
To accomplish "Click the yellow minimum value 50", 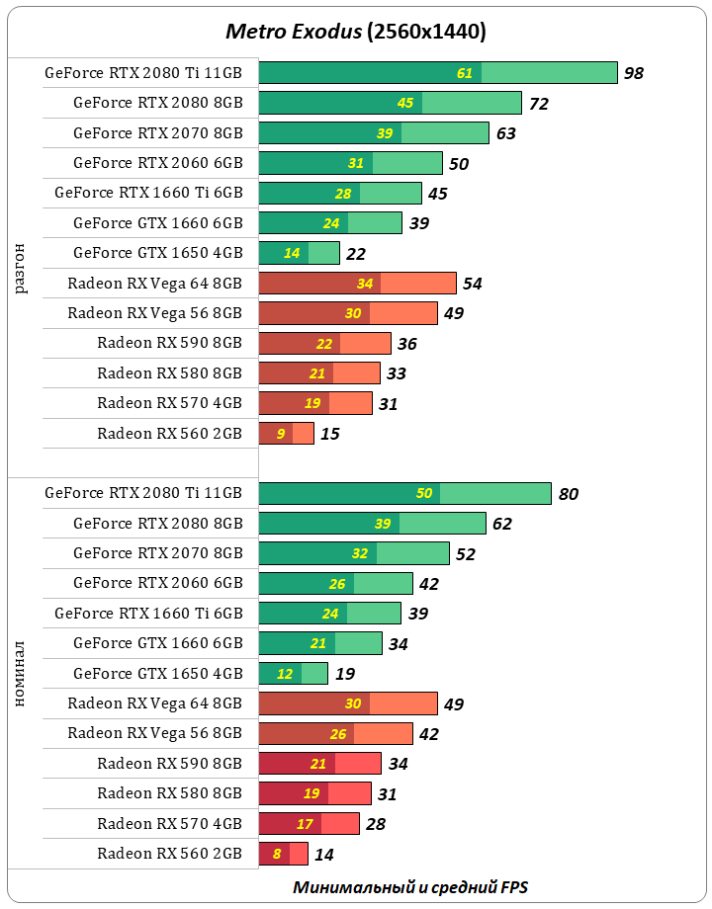I will [424, 494].
